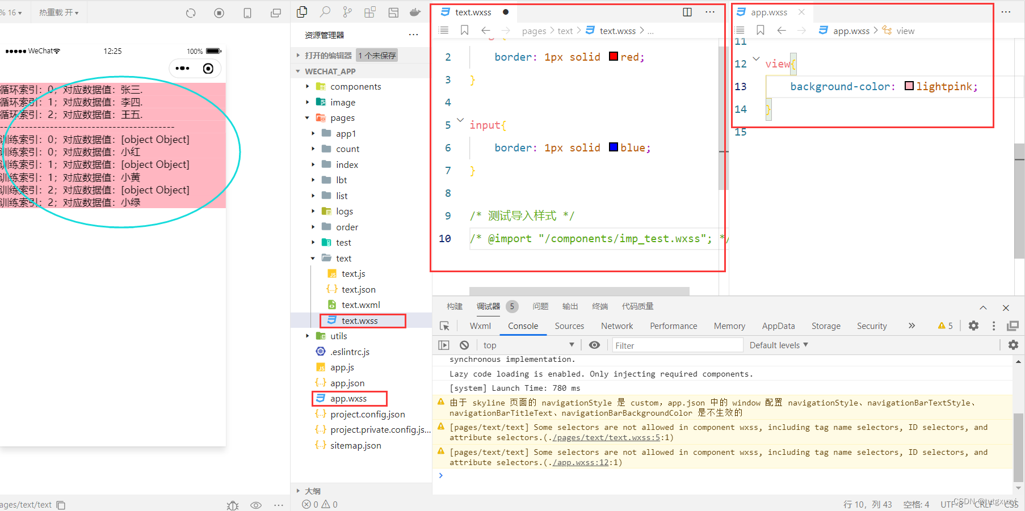Click the stop/record circle icon in simulator toolbar
Viewport: 1025px width, 511px height.
(x=219, y=13)
